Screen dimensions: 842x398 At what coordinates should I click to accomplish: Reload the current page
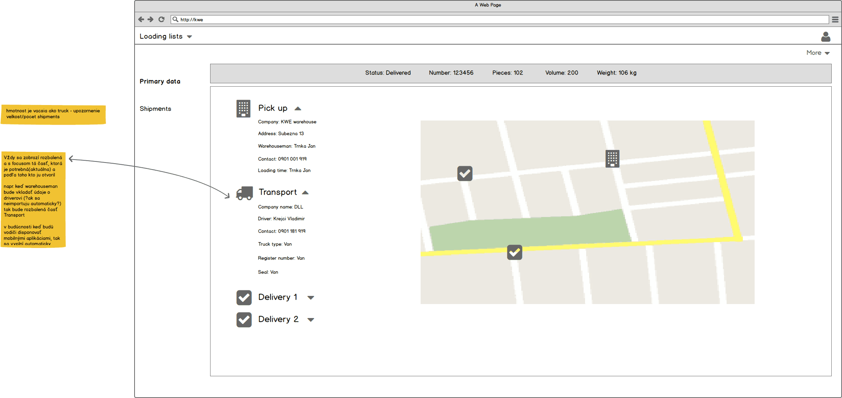[161, 19]
